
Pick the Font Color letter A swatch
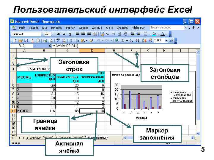point(163,34)
